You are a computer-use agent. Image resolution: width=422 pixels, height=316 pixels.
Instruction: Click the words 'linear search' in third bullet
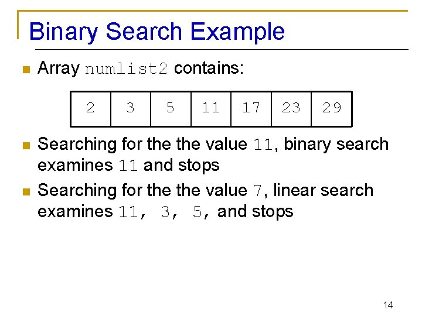pos(323,190)
